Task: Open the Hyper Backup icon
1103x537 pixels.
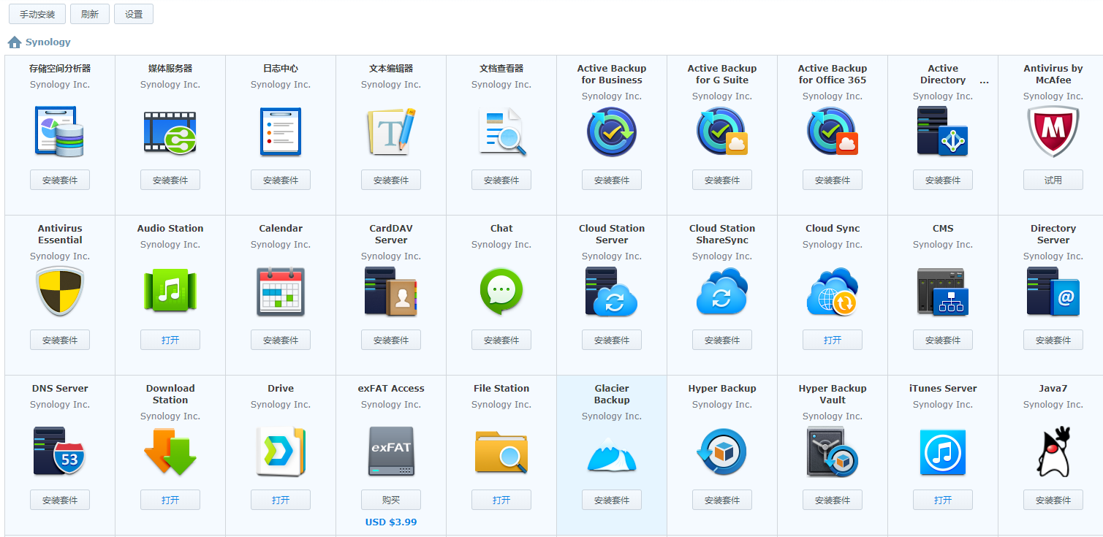Action: click(x=722, y=452)
